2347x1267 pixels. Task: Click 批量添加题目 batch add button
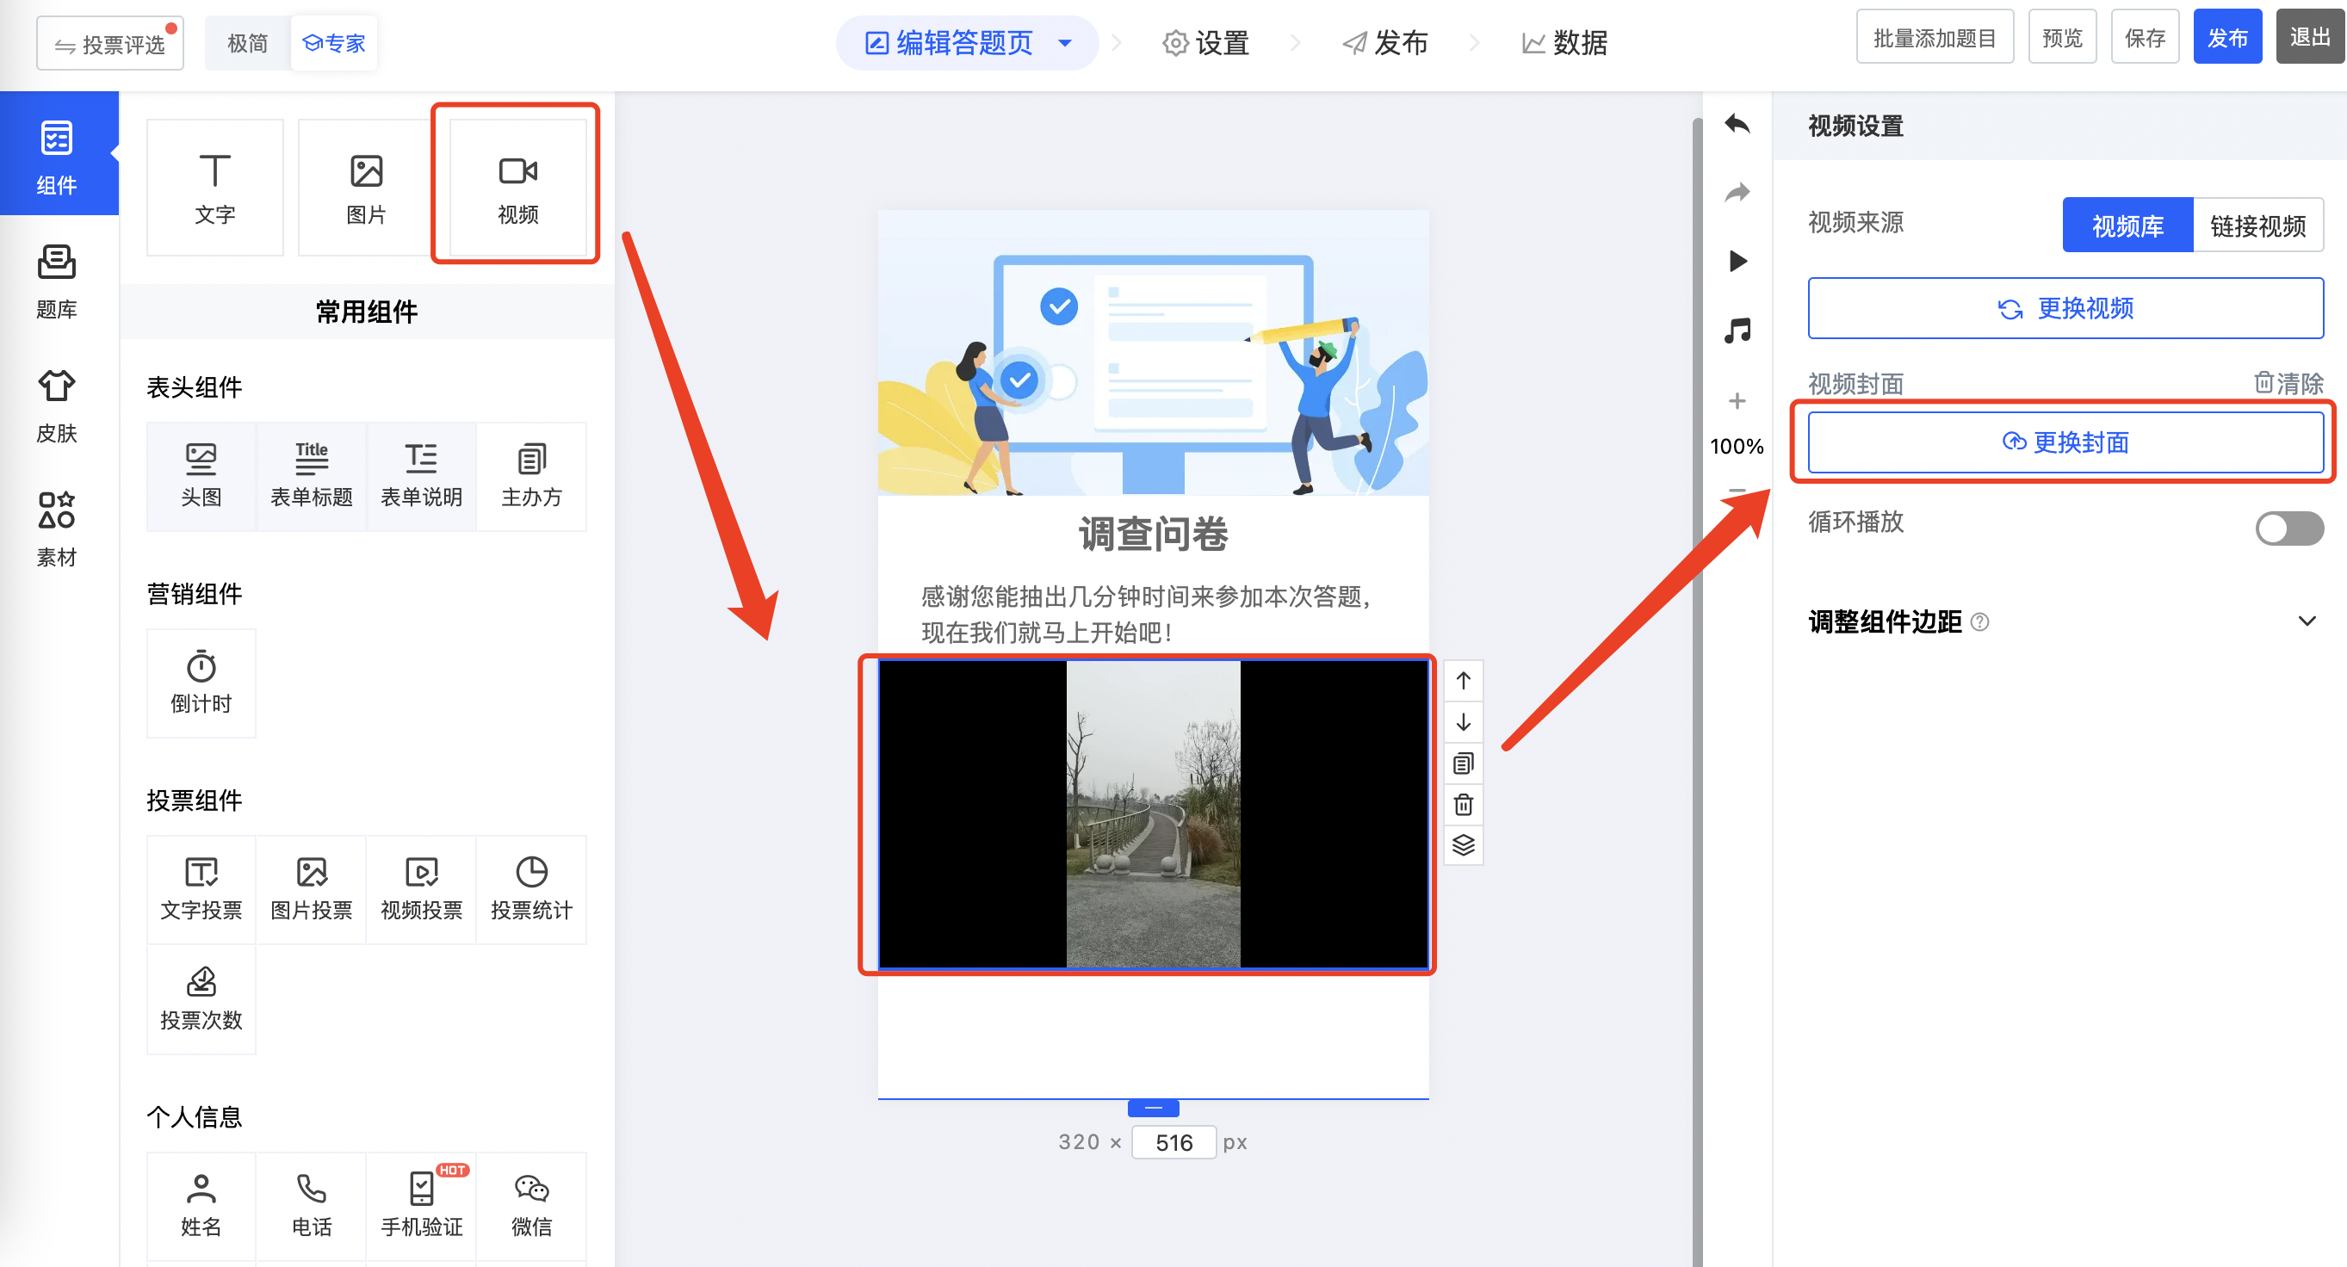(x=1935, y=37)
